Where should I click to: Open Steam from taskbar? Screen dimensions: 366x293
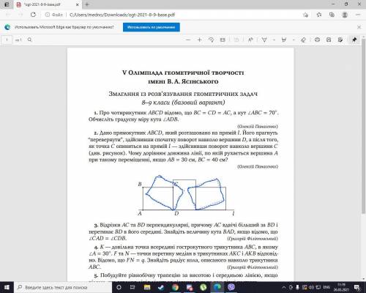click(161, 287)
